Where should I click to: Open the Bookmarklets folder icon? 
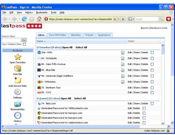[17, 104]
